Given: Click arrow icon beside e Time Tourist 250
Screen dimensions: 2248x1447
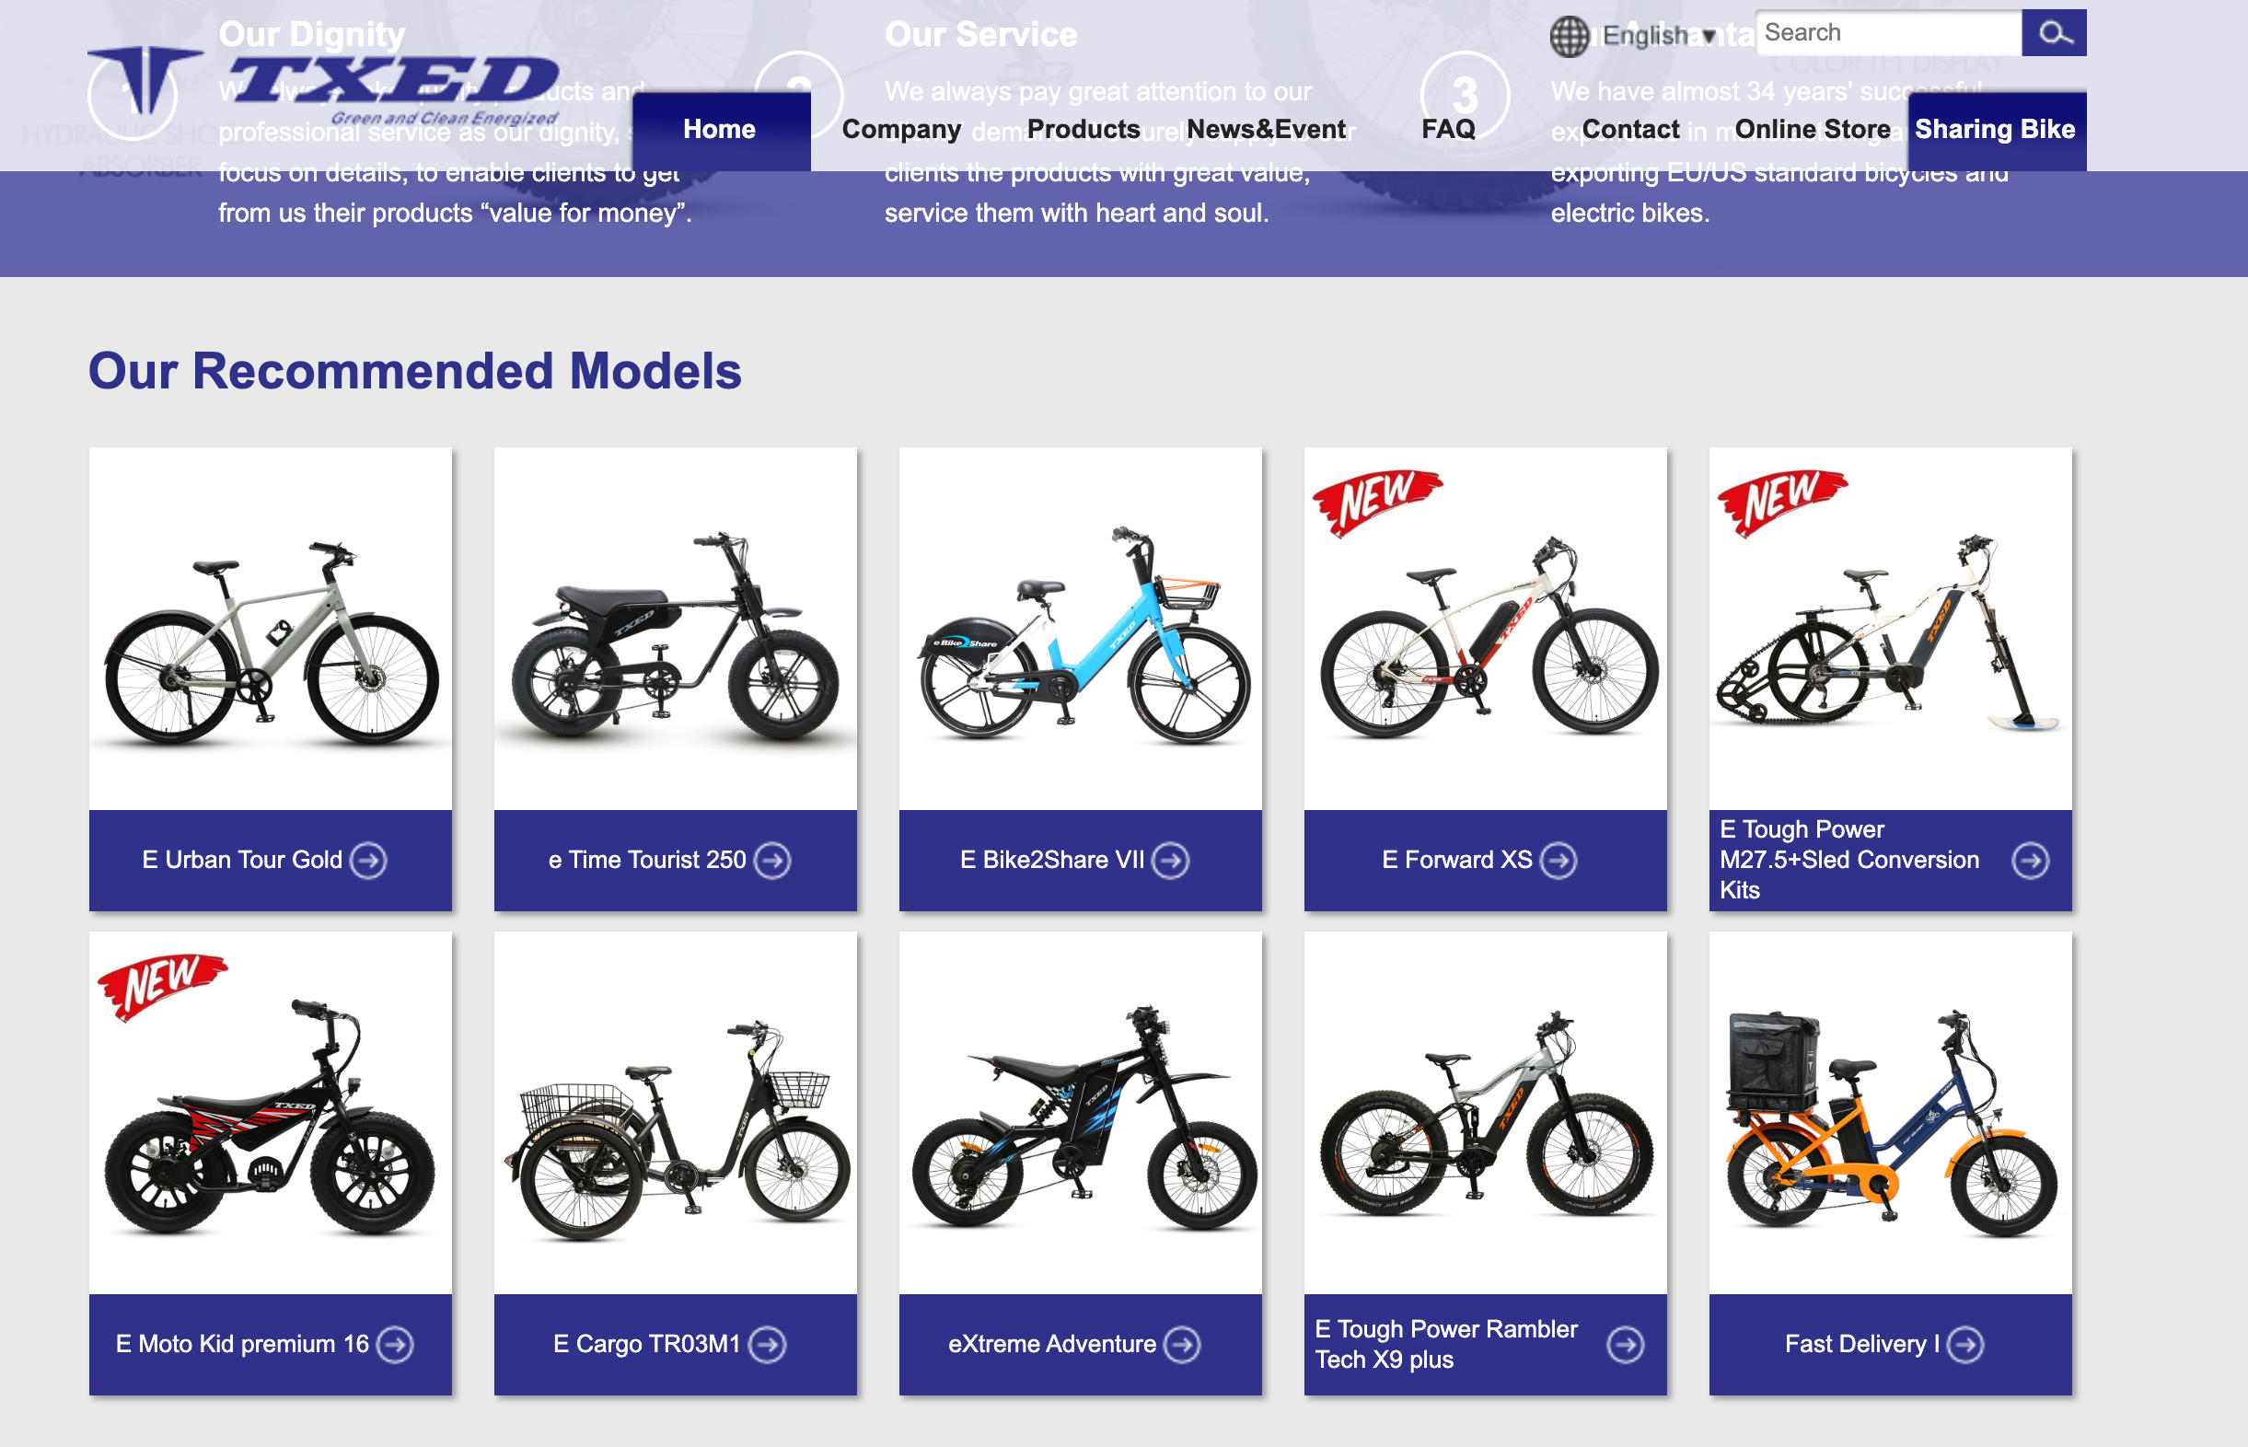Looking at the screenshot, I should (x=772, y=860).
